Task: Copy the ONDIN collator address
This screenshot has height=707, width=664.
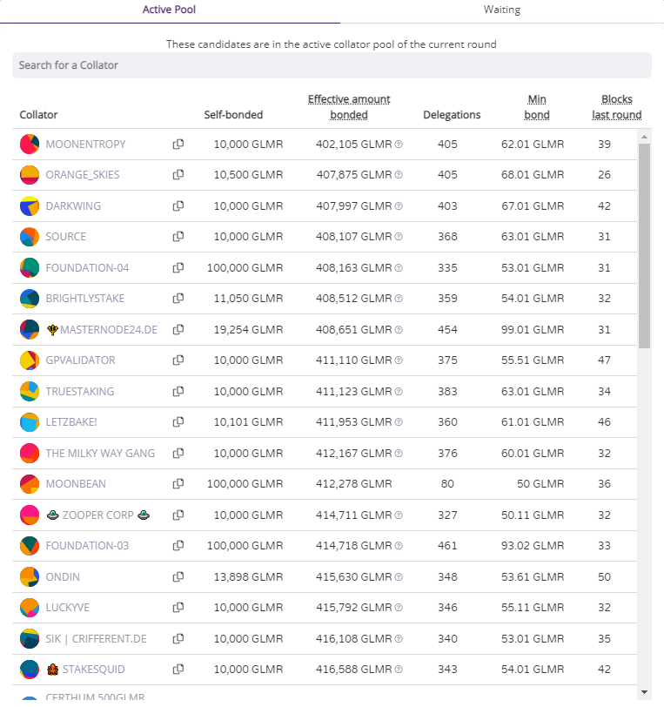Action: (x=178, y=577)
